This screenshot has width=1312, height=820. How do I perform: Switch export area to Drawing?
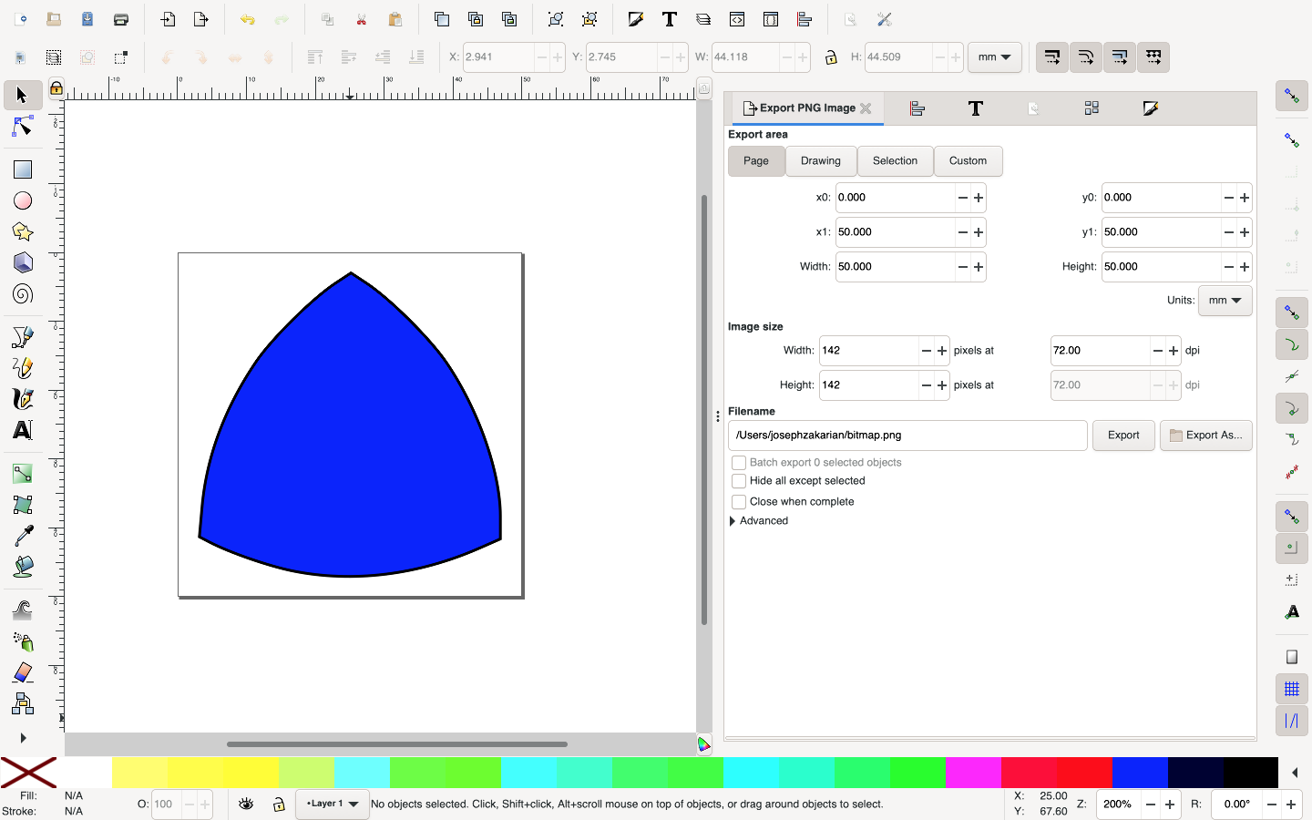pyautogui.click(x=820, y=161)
